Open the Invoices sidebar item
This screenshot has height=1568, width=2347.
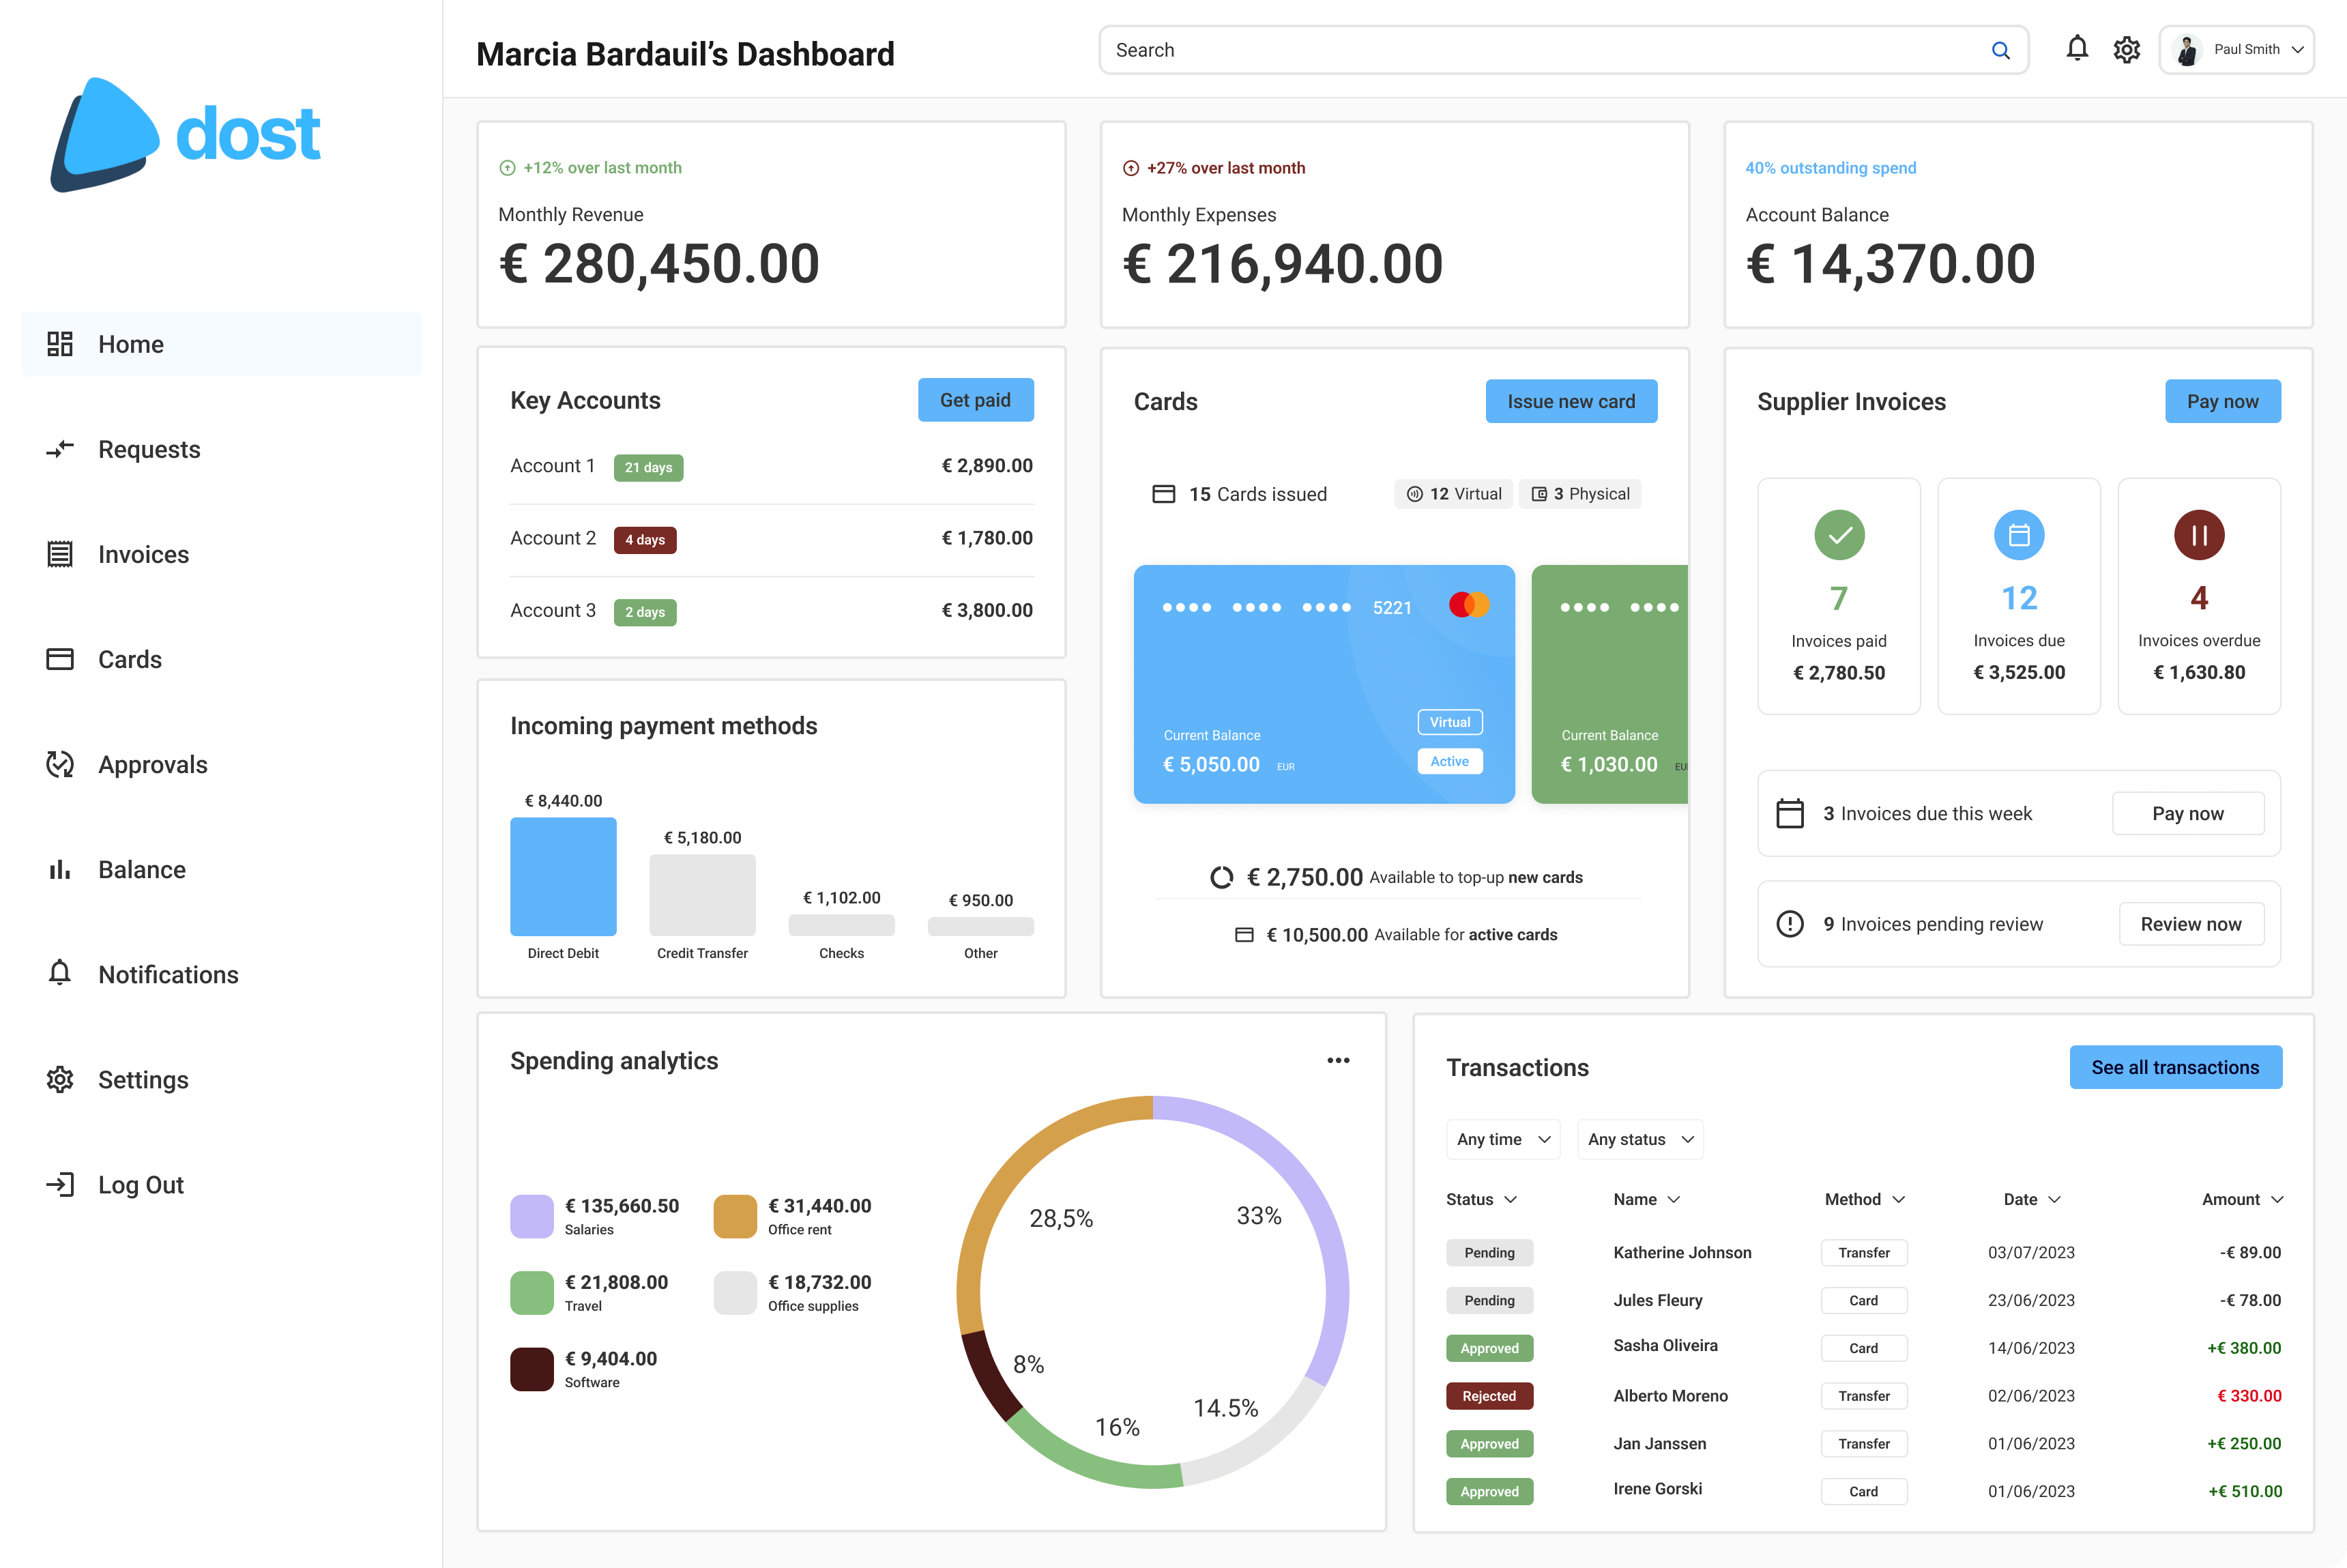point(143,555)
